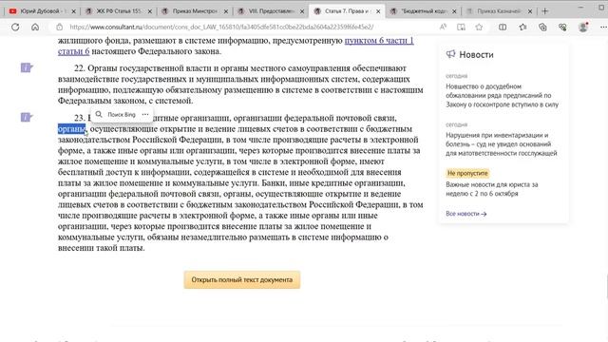
Task: Open Важные новости для юриста за неделю
Action: coord(492,189)
